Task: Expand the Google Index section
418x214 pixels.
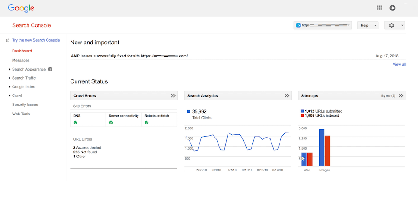Action: 24,87
